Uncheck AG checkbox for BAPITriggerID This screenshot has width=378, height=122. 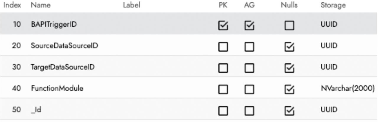pos(250,26)
